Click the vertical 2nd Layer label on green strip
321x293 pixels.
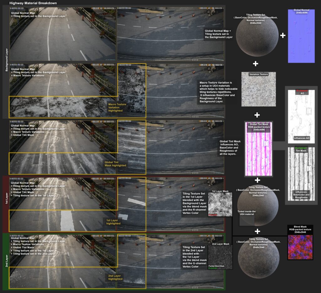pos(7,261)
